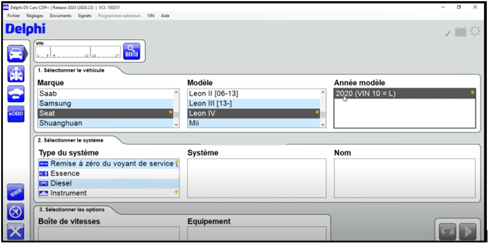488x243 pixels.
Task: Select Diesel system type
Action: click(109, 183)
